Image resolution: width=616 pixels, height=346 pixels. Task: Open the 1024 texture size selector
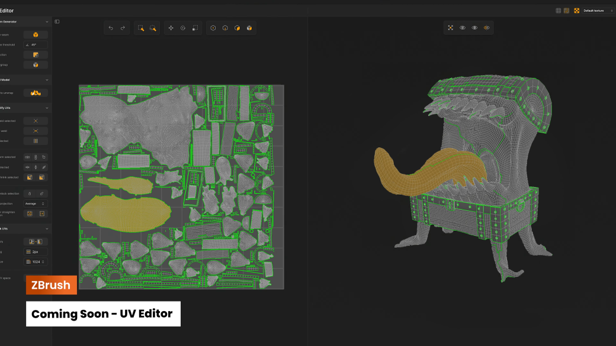[x=36, y=261]
